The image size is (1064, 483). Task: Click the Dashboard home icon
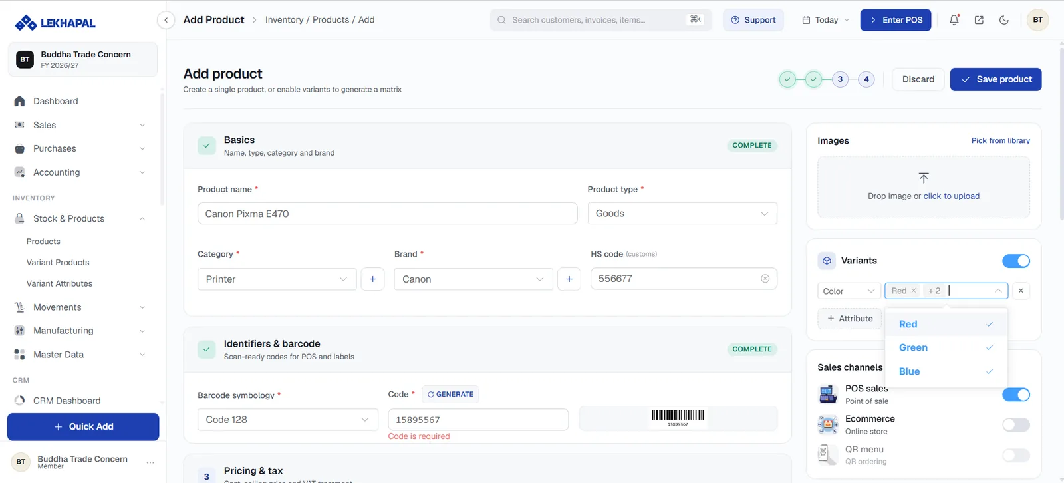(x=19, y=101)
